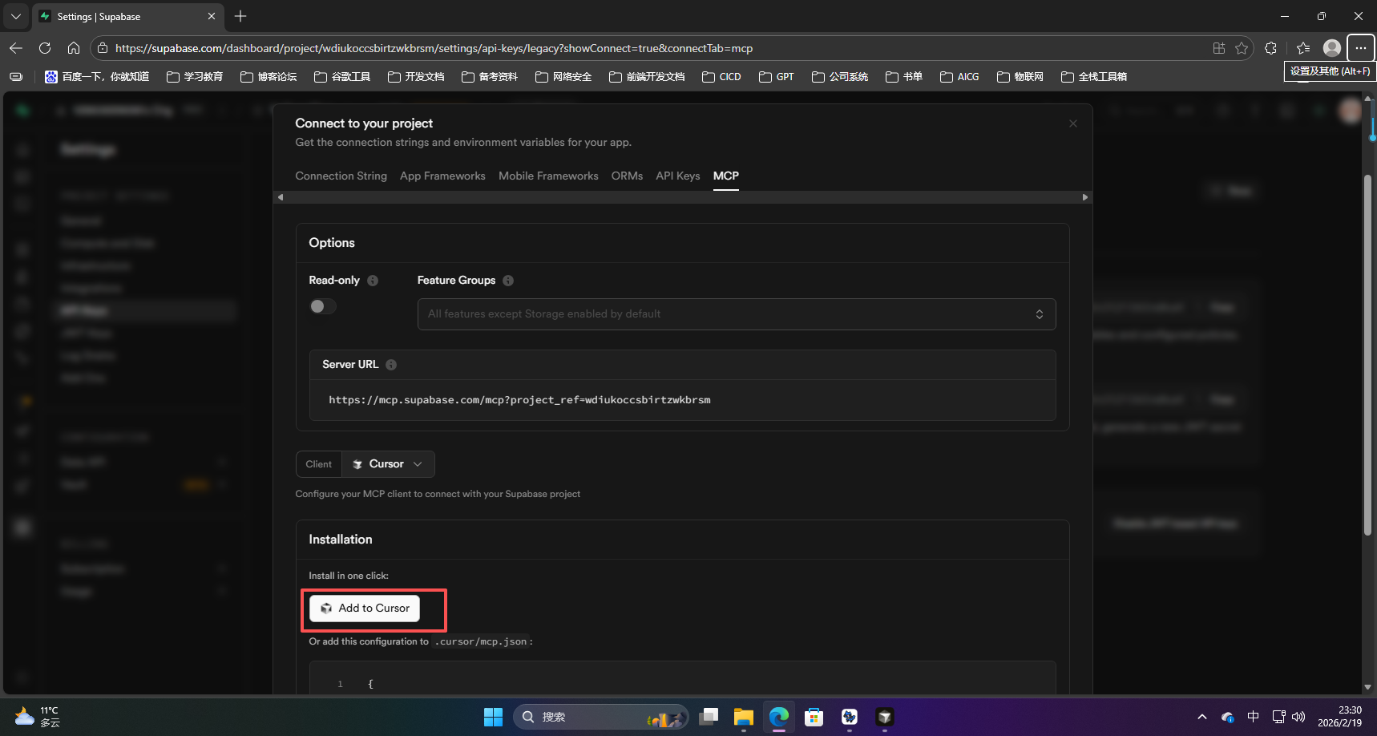Open the browser profile avatar
Screen dimensions: 1377x736
1332,48
